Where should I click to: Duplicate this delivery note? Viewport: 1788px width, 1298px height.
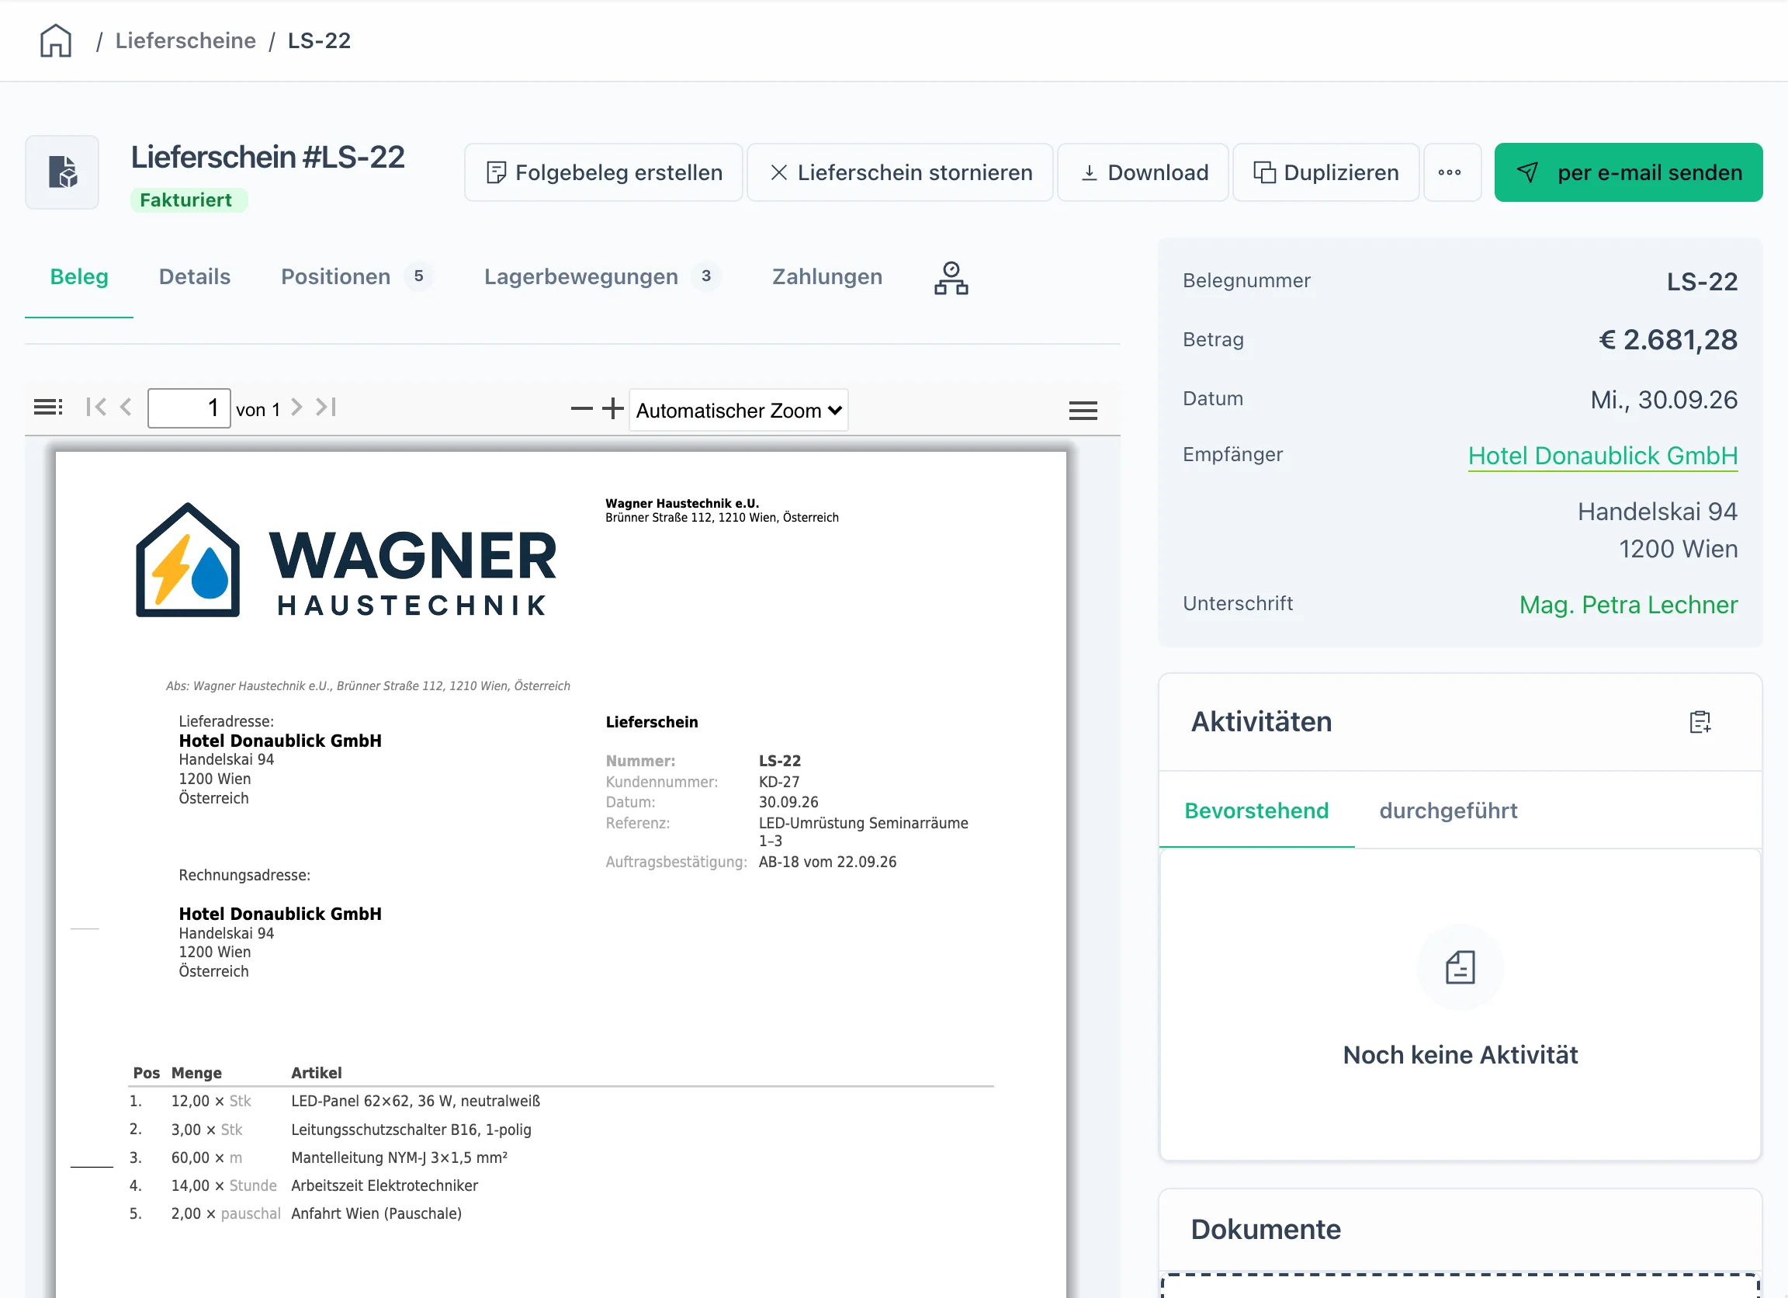coord(1325,172)
